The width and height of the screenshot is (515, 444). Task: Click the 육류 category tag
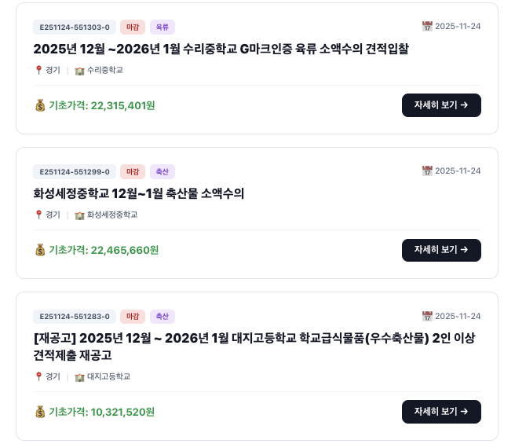pyautogui.click(x=163, y=27)
